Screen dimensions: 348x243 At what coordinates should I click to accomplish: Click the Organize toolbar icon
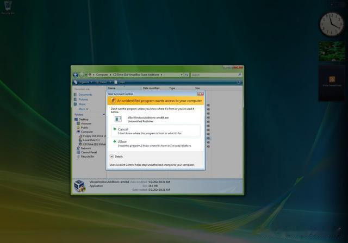click(x=76, y=82)
